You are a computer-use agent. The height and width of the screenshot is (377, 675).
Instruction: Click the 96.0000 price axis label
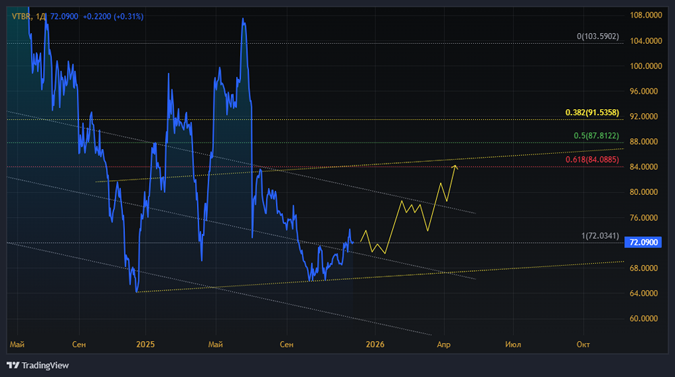click(643, 92)
